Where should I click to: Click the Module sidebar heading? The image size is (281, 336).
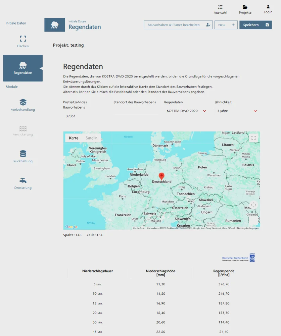[12, 87]
